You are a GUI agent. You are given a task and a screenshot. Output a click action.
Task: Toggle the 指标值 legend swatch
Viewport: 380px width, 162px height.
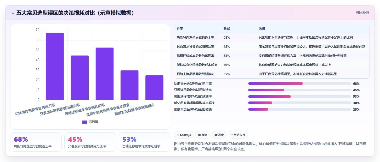pos(85,122)
